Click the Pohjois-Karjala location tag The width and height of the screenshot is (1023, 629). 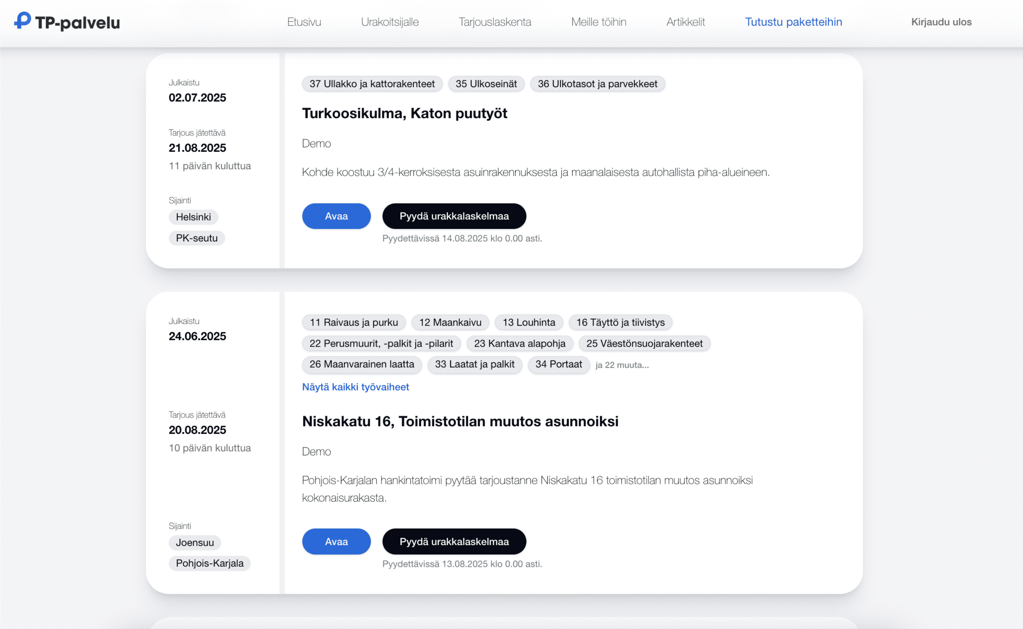(210, 563)
